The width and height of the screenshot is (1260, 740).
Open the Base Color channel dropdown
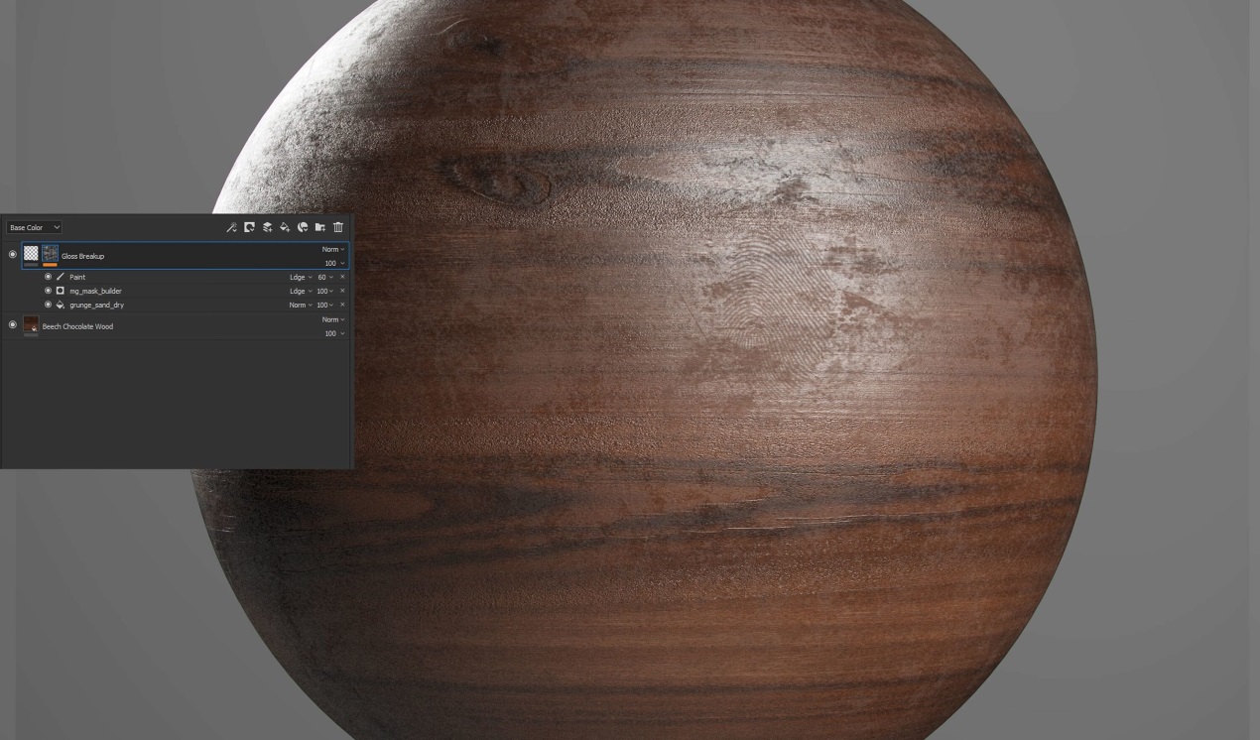35,228
